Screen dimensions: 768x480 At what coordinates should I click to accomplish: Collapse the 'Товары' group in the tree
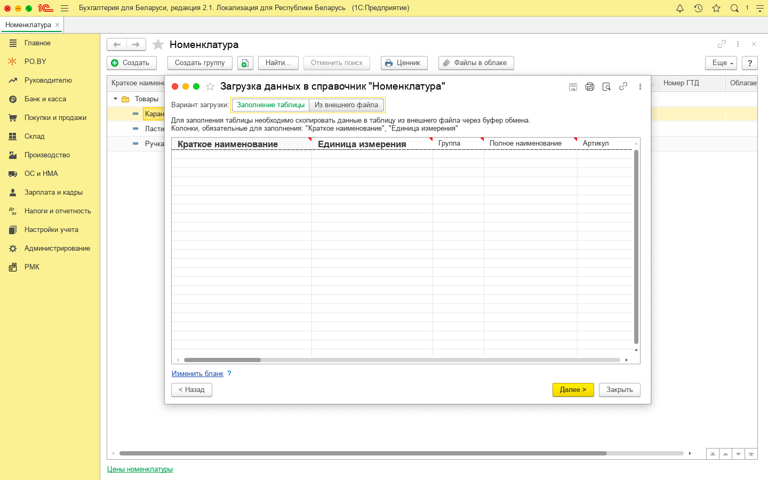[x=115, y=99]
